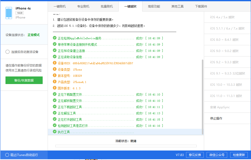Go to the 批量刷机 tab
The height and width of the screenshot is (160, 251).
tap(107, 6)
